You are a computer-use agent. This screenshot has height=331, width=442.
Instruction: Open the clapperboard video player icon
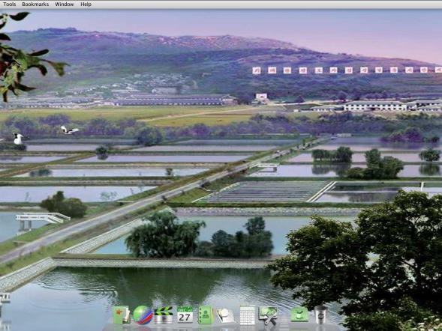pos(164,315)
